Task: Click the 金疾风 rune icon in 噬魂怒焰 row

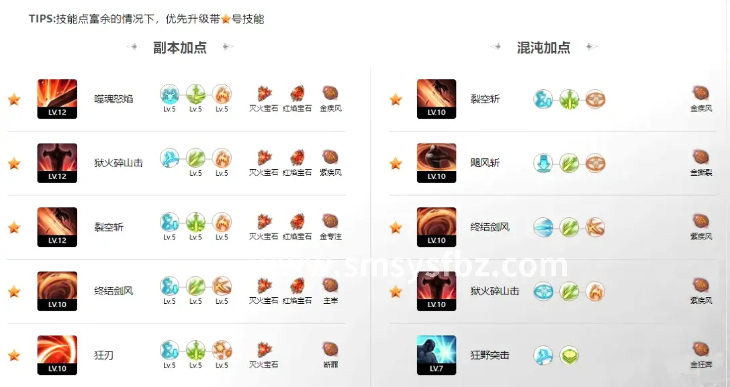Action: 330,93
